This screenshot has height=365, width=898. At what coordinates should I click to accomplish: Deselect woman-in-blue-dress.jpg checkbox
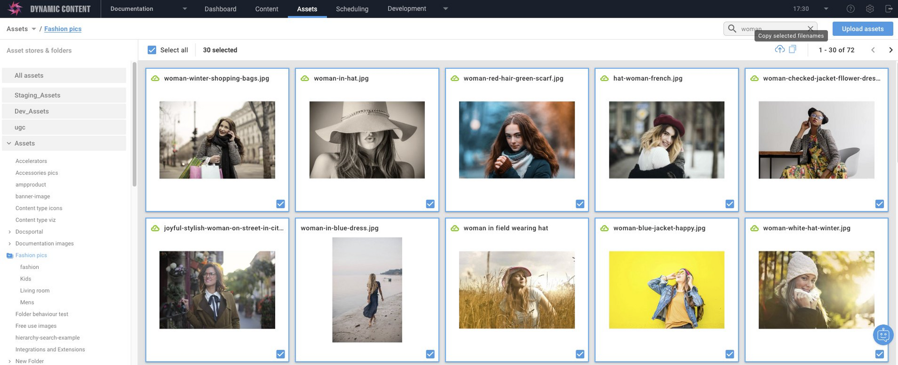pyautogui.click(x=430, y=354)
